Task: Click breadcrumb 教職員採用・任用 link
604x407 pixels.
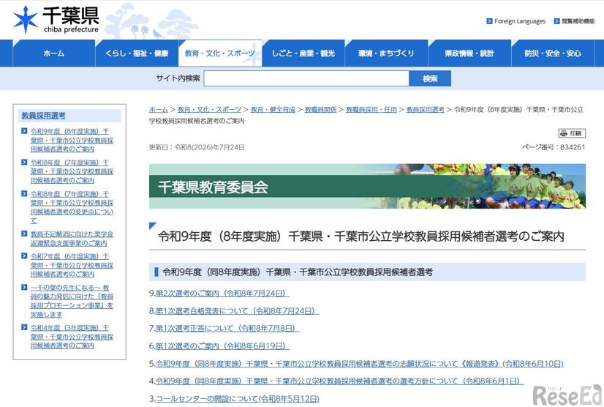Action: point(371,110)
